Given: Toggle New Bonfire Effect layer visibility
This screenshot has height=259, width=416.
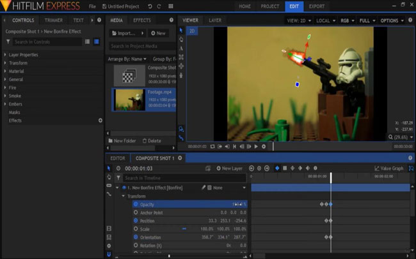Looking at the screenshot, I should coord(124,188).
